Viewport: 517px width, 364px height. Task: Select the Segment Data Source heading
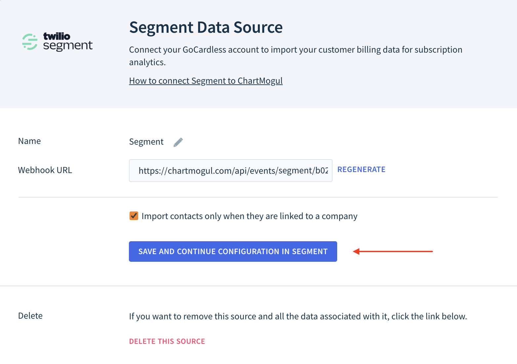coord(206,27)
